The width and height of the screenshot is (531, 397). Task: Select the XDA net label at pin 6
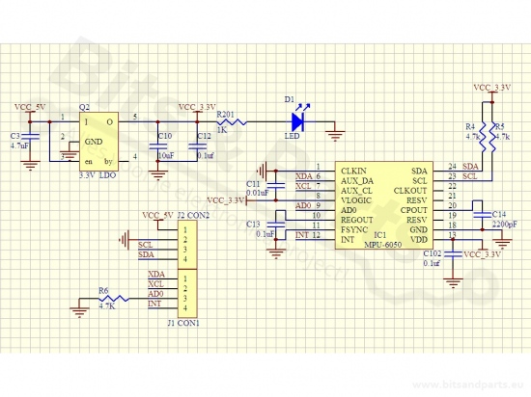point(304,176)
